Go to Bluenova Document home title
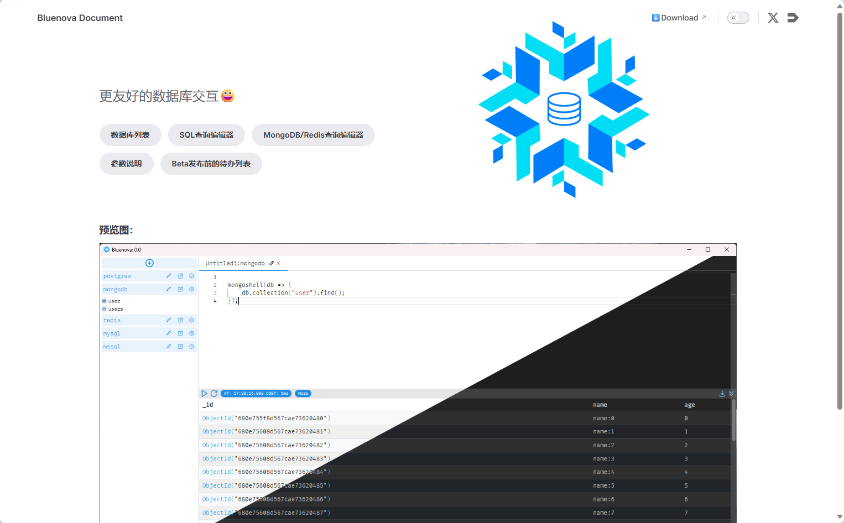The image size is (844, 523). coord(80,18)
